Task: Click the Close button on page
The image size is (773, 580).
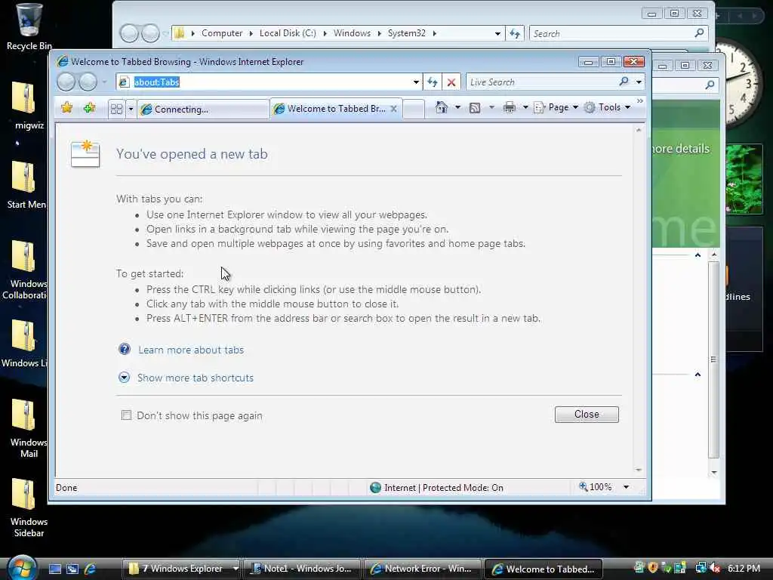Action: tap(586, 415)
